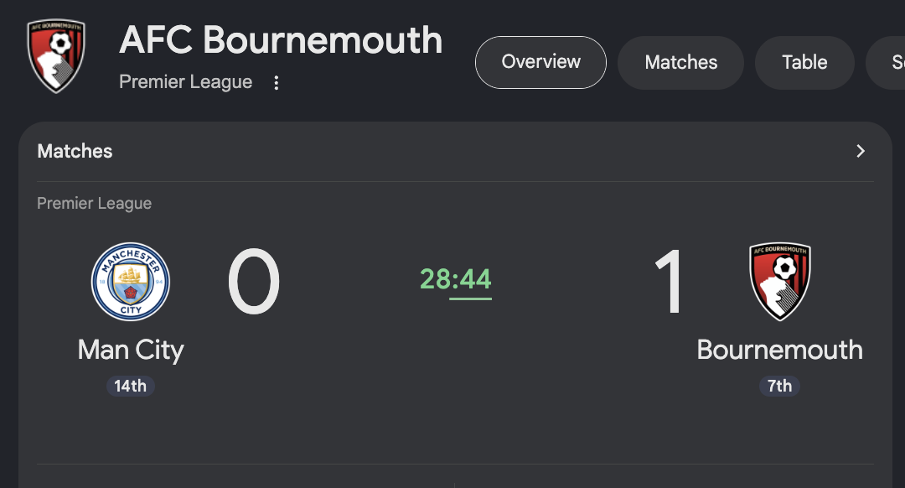Switch to the Matches tab
This screenshot has width=905, height=488.
(x=681, y=62)
